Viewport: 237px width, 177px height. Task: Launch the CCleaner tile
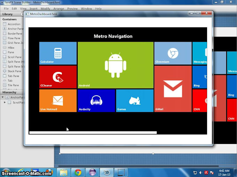coord(58,77)
